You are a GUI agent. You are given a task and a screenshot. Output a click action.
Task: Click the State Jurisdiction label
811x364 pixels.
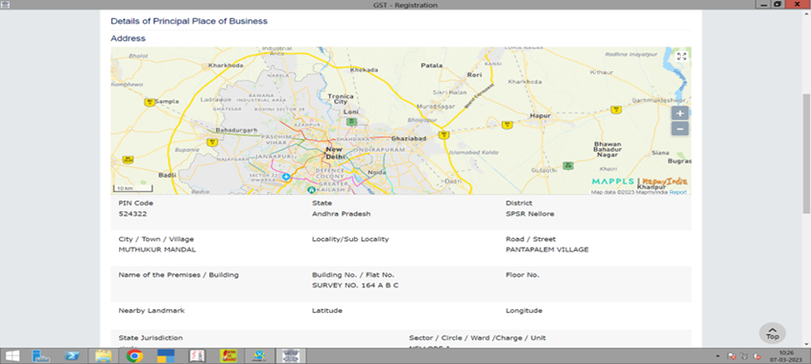click(151, 338)
